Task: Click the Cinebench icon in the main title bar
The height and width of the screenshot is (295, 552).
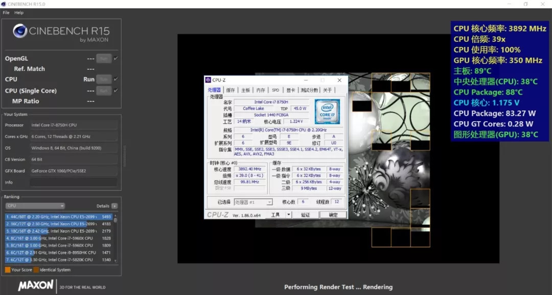Action: point(4,4)
